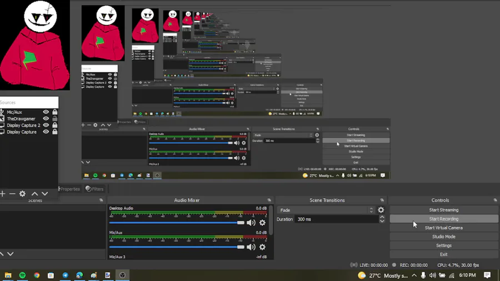Remove selected source with the minus icon
This screenshot has width=500, height=281.
12,194
